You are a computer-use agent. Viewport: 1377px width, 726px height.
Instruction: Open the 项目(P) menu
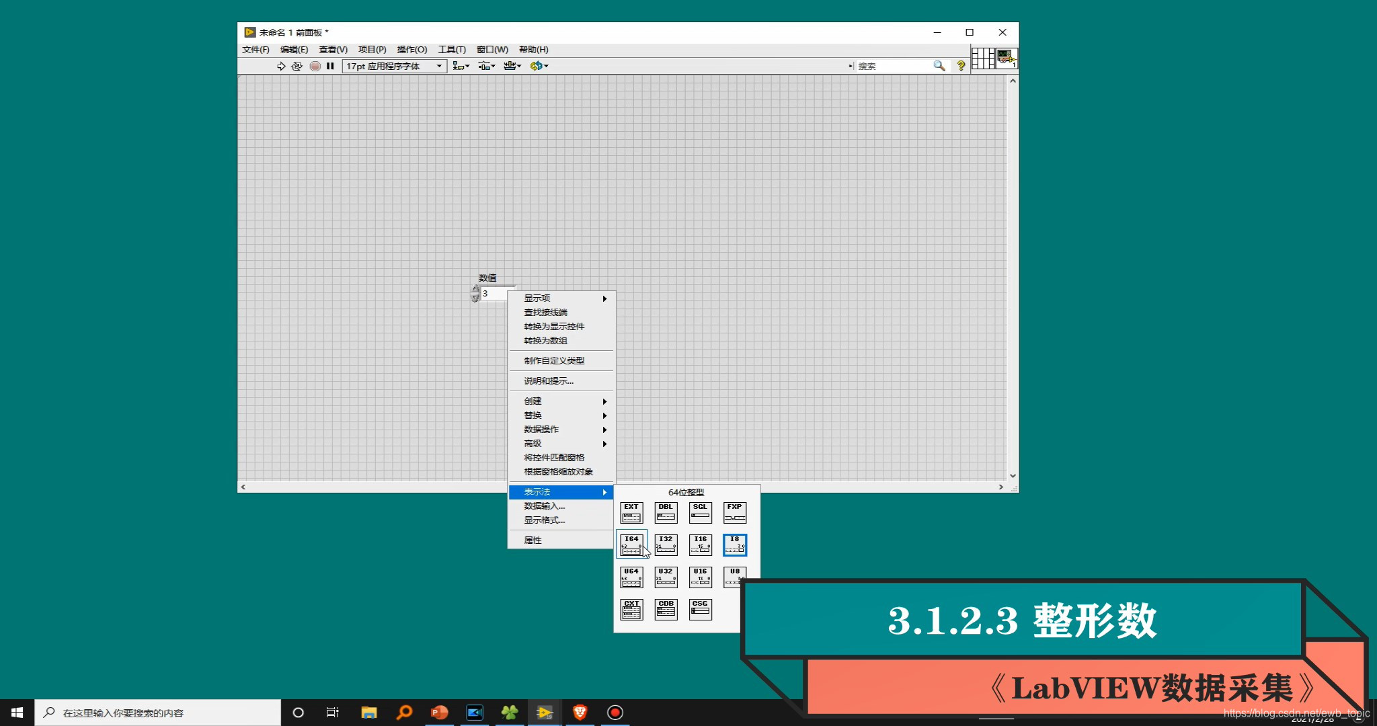point(372,50)
